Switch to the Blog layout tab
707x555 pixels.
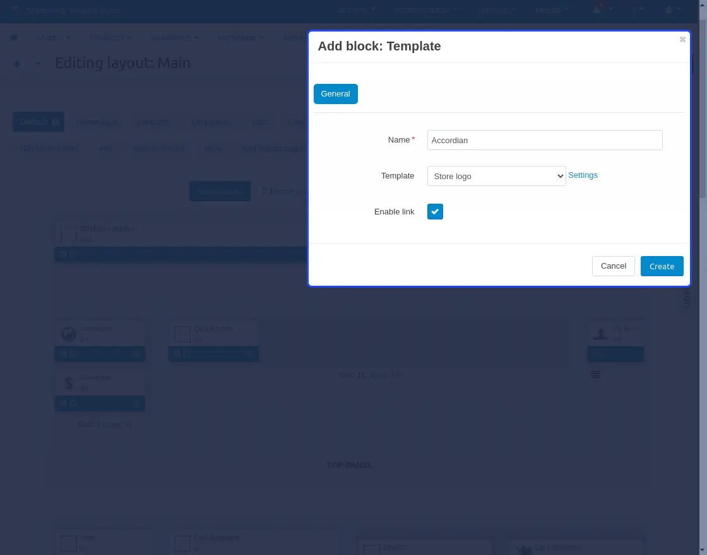tap(212, 148)
